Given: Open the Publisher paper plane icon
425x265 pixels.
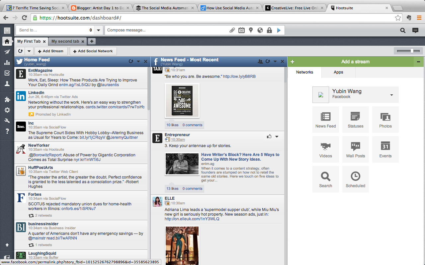Looking at the screenshot, I should [x=7, y=52].
